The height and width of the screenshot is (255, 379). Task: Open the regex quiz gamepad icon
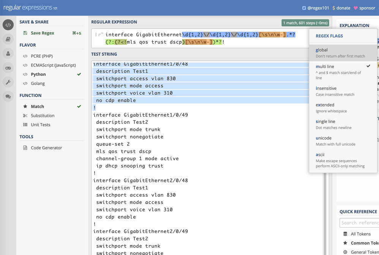(x=8, y=68)
